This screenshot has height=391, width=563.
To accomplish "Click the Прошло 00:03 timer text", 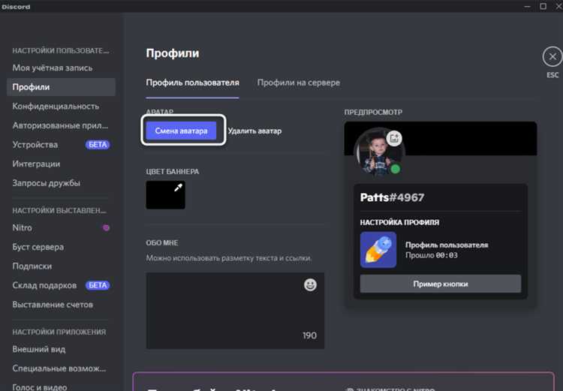I will pos(432,255).
